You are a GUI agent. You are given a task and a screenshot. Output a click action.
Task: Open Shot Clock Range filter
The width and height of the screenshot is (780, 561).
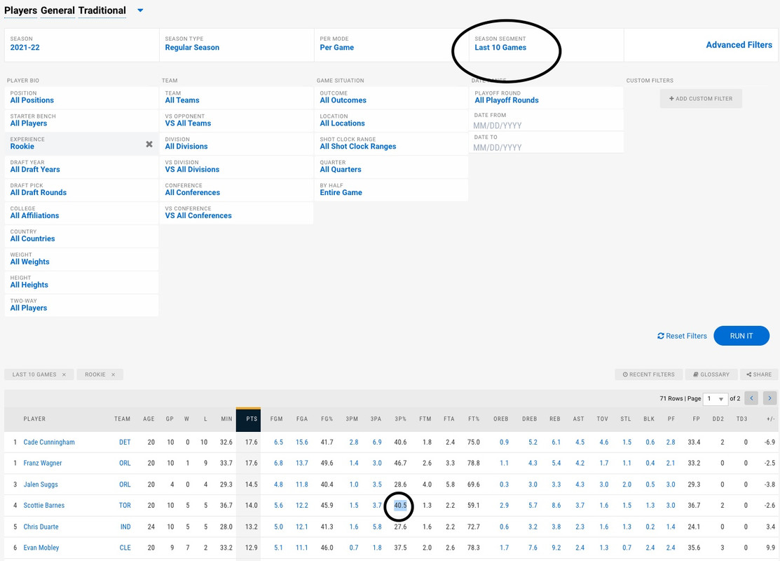click(x=392, y=144)
